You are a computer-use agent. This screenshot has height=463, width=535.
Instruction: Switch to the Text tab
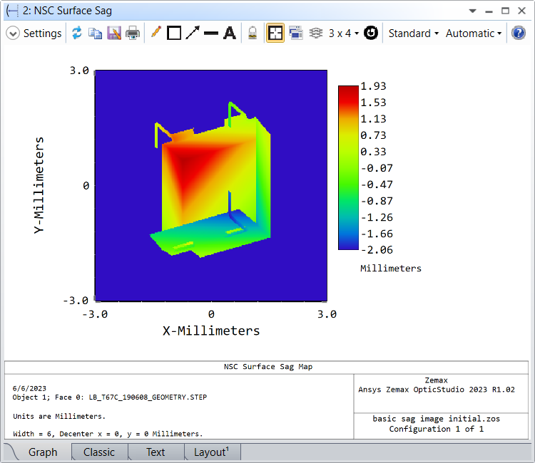[x=156, y=452]
